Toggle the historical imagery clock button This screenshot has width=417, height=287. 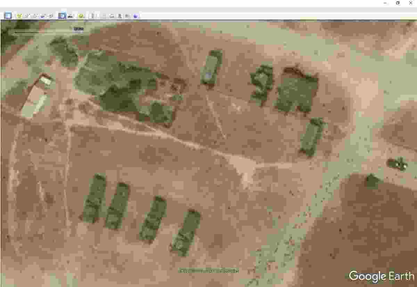[63, 16]
